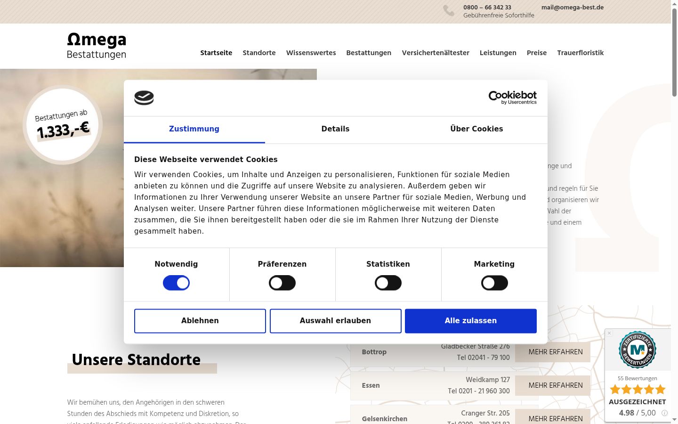Open the Über Cookies tab
678x424 pixels.
[476, 129]
